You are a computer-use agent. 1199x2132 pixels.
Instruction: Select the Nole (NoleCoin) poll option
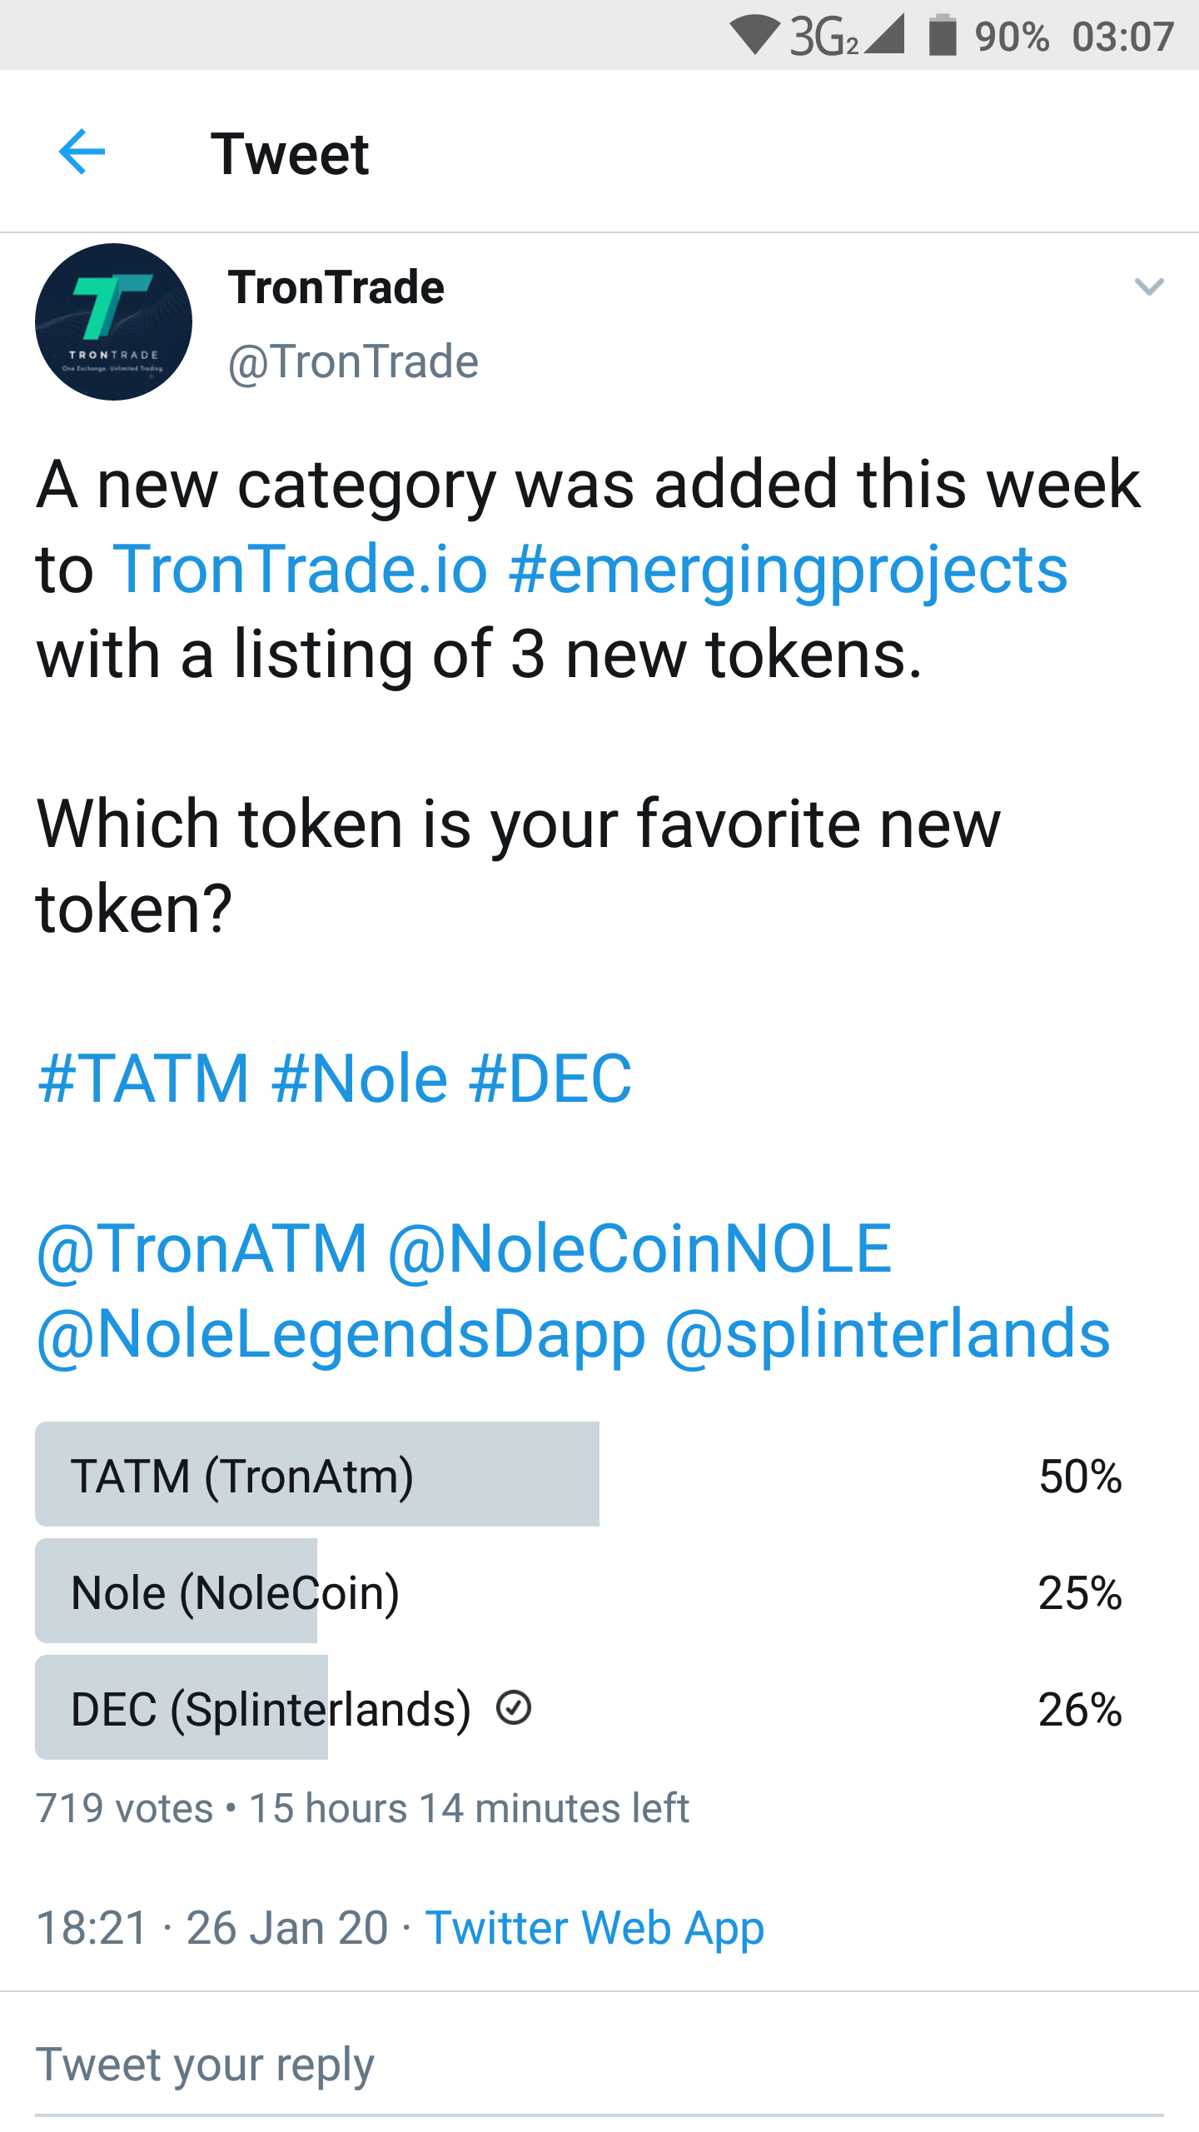[599, 1591]
